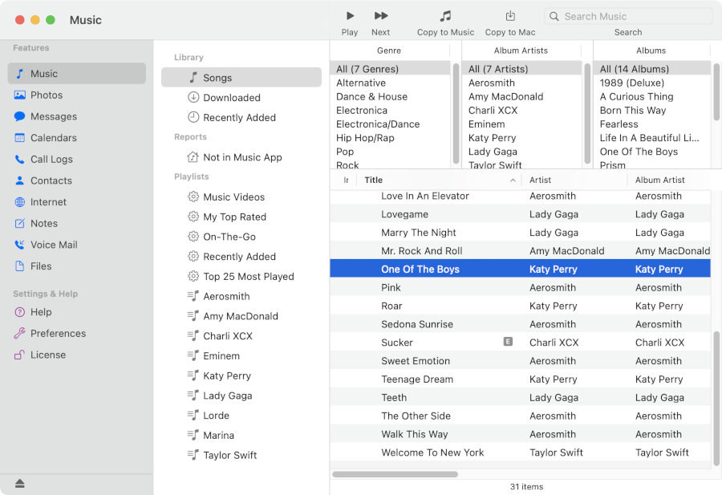Open Voice Mail in the sidebar
The image size is (722, 495).
77,245
